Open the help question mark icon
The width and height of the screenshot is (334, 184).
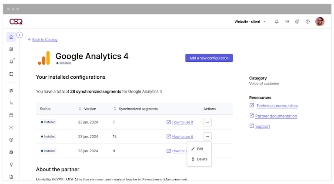click(x=307, y=21)
